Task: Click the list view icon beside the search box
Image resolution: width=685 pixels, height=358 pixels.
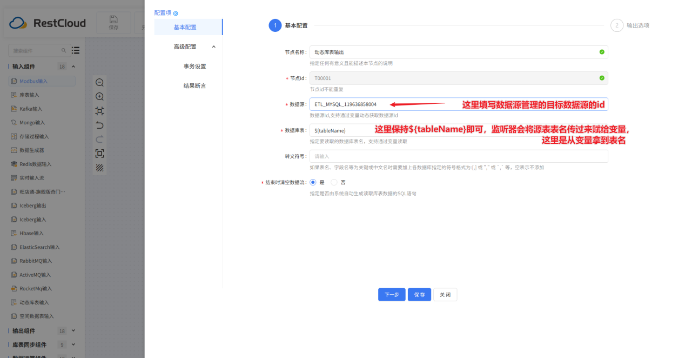Action: 76,50
